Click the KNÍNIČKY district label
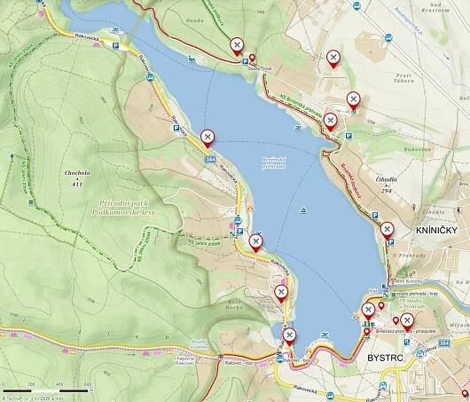The height and width of the screenshot is (402, 470). coord(436,230)
